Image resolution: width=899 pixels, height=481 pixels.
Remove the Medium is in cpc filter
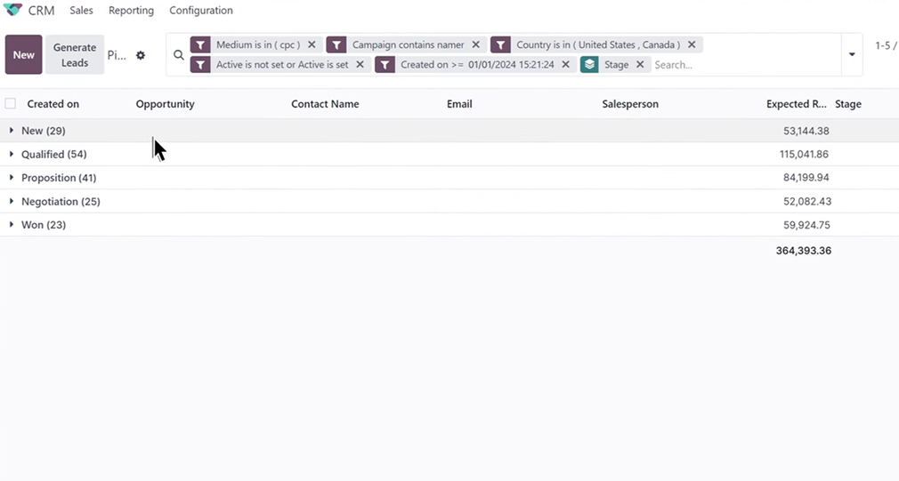point(312,44)
